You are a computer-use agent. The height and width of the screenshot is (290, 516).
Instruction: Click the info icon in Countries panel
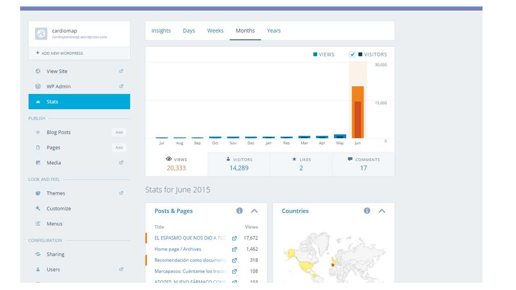click(x=367, y=211)
